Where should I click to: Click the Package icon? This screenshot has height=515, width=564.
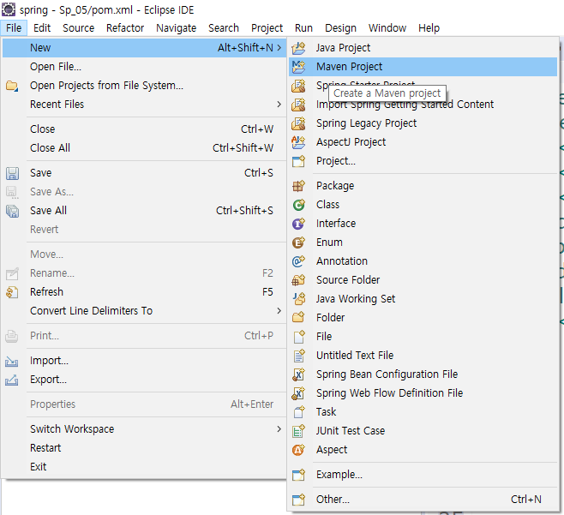click(298, 186)
